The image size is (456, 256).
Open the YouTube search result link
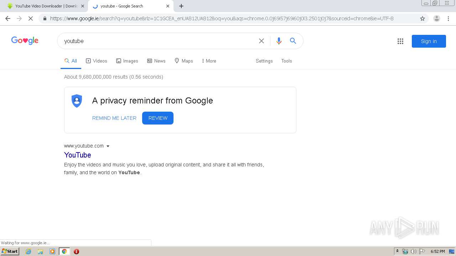tap(78, 155)
